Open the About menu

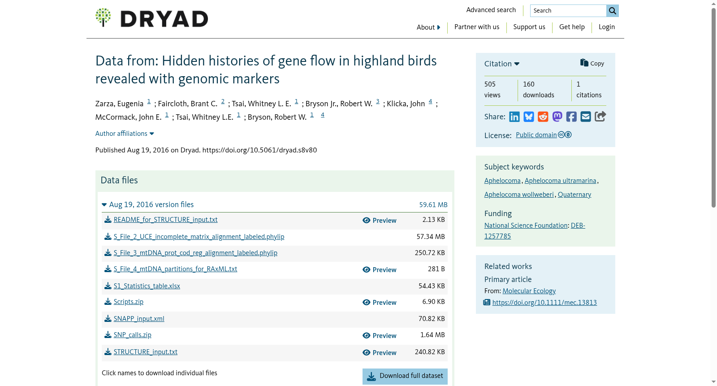428,27
